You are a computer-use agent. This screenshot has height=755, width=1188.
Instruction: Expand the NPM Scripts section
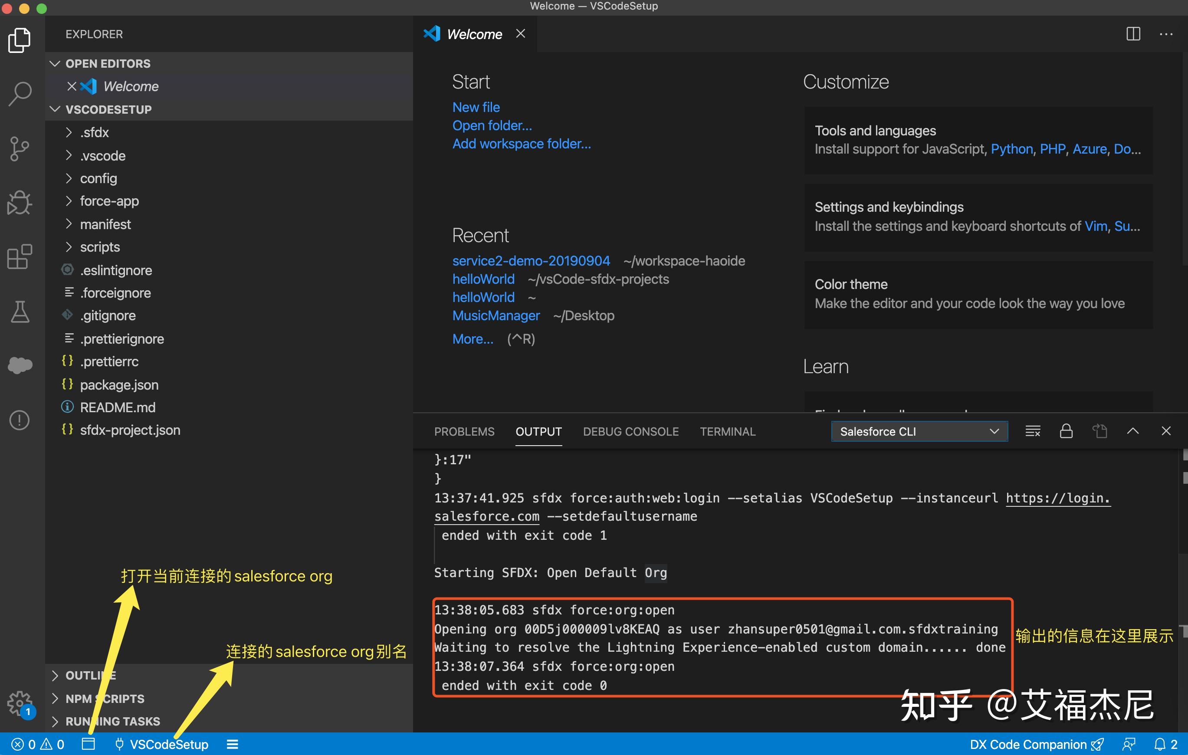(x=229, y=698)
